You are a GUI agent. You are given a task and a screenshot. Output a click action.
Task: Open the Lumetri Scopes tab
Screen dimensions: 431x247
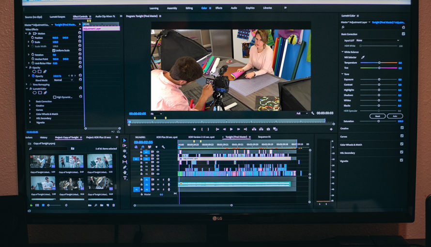pos(58,17)
